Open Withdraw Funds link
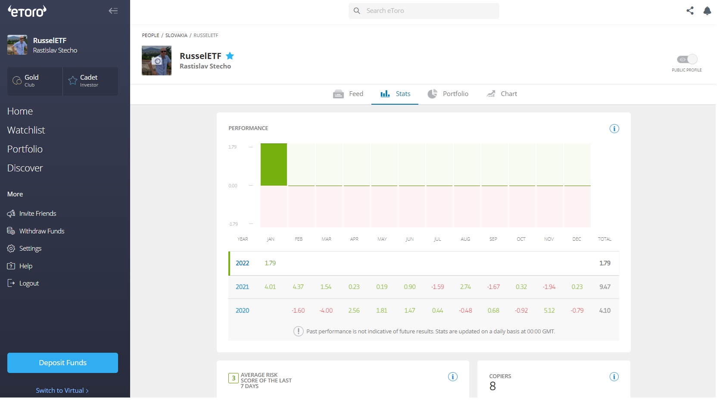Screen dimensions: 723x410 coord(42,231)
